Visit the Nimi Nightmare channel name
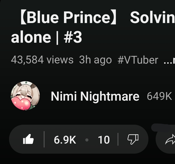This screenshot has width=175, height=164. (95, 96)
